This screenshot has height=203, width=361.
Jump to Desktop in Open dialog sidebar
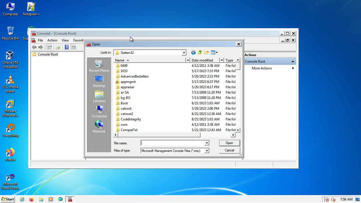pyautogui.click(x=99, y=81)
